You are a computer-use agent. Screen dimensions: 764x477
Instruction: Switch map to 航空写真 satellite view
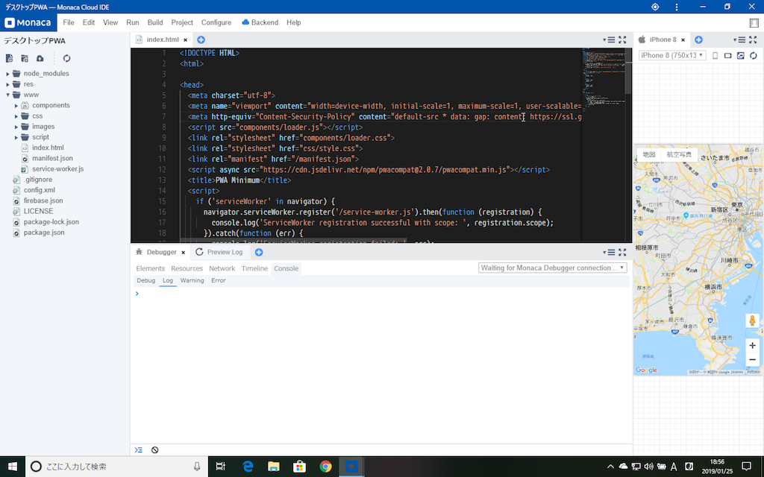pos(679,154)
